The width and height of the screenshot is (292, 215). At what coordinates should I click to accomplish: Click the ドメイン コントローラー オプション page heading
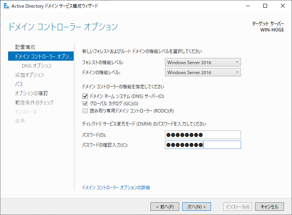[x=63, y=26]
